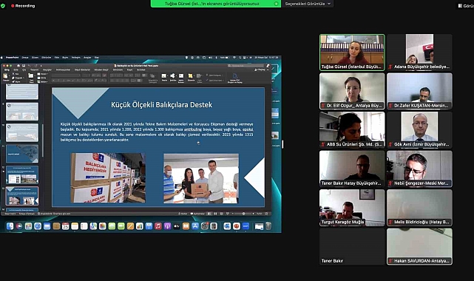Select the Turgut Karagöz Muğla video tile
The width and height of the screenshot is (474, 281).
pyautogui.click(x=352, y=208)
